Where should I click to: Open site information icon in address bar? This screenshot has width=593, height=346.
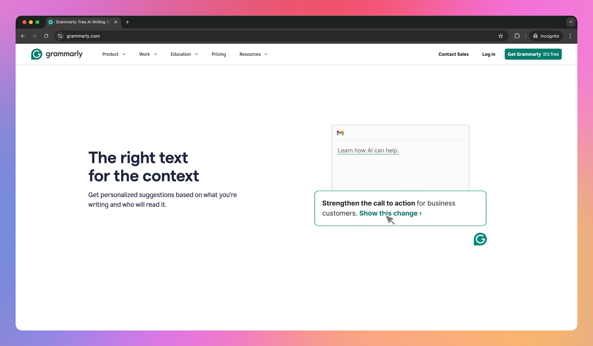(x=60, y=36)
